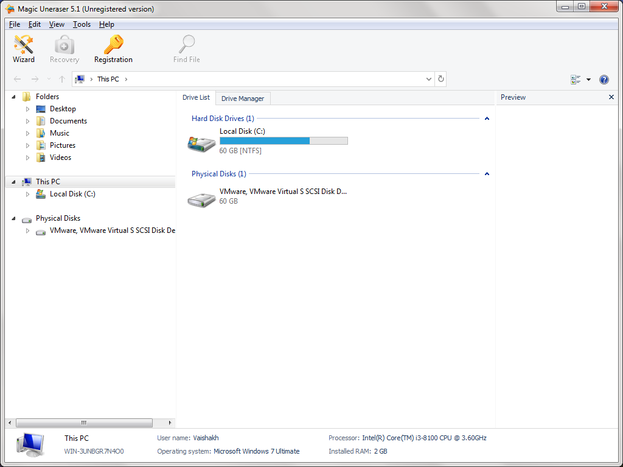The width and height of the screenshot is (623, 467).
Task: Open the File menu
Action: click(x=15, y=24)
